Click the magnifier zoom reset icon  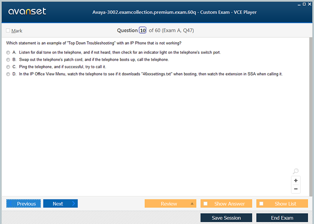(296, 171)
